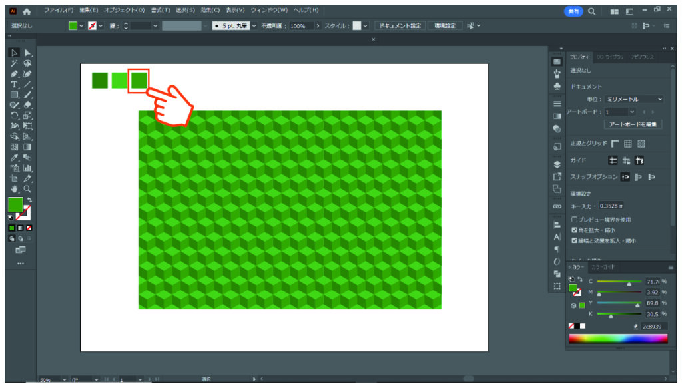Switch to the カラーガイド tab
Image resolution: width=682 pixels, height=388 pixels.
coord(603,267)
